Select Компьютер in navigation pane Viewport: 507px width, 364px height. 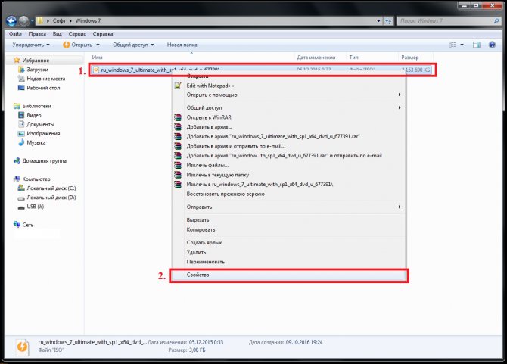click(x=36, y=179)
